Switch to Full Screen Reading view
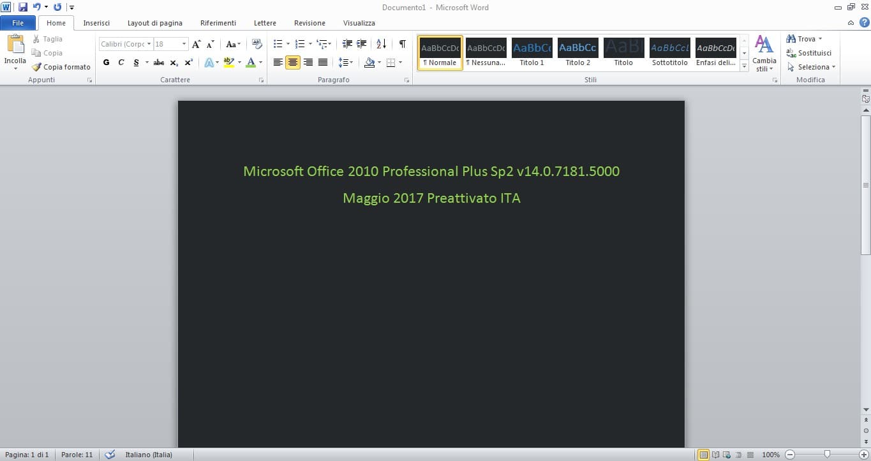 (x=715, y=455)
